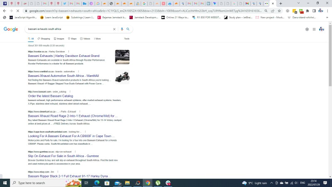Open options for the bassani.com result
The image size is (332, 187).
[70, 91]
